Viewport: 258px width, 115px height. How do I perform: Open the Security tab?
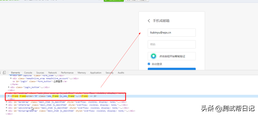tap(110, 73)
